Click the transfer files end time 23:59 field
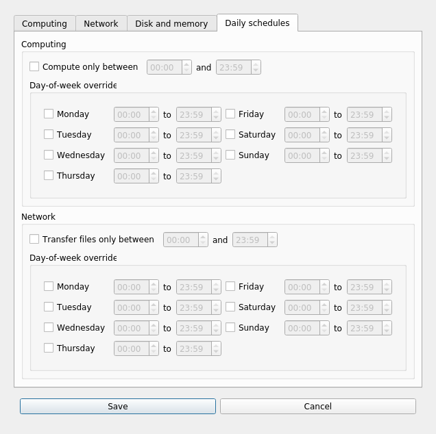436x434 pixels. pyautogui.click(x=250, y=240)
